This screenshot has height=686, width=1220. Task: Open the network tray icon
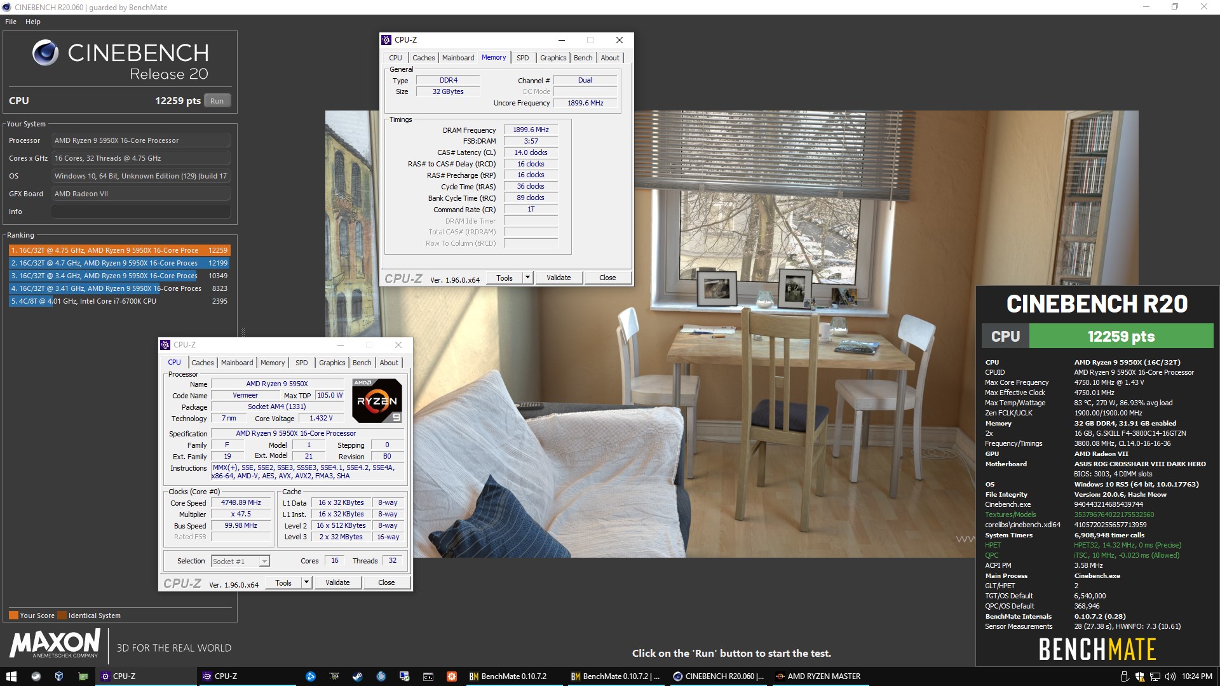[x=1155, y=676]
